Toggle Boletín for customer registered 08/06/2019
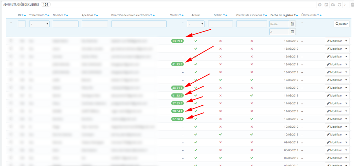The height and width of the screenshot is (166, 354). 221,150
